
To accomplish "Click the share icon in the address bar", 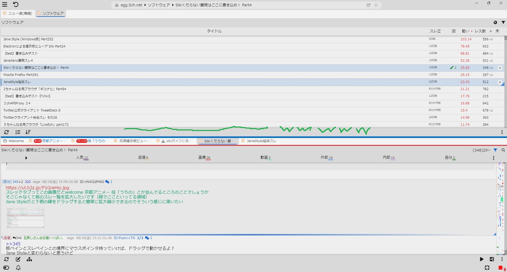I will (x=368, y=5).
